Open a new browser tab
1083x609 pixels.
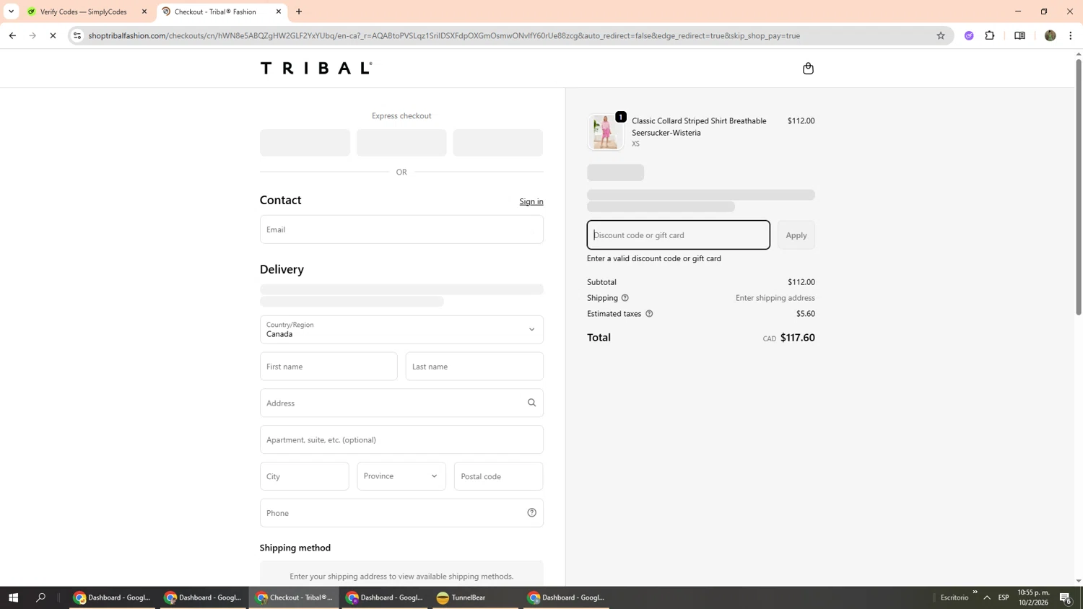tap(299, 12)
